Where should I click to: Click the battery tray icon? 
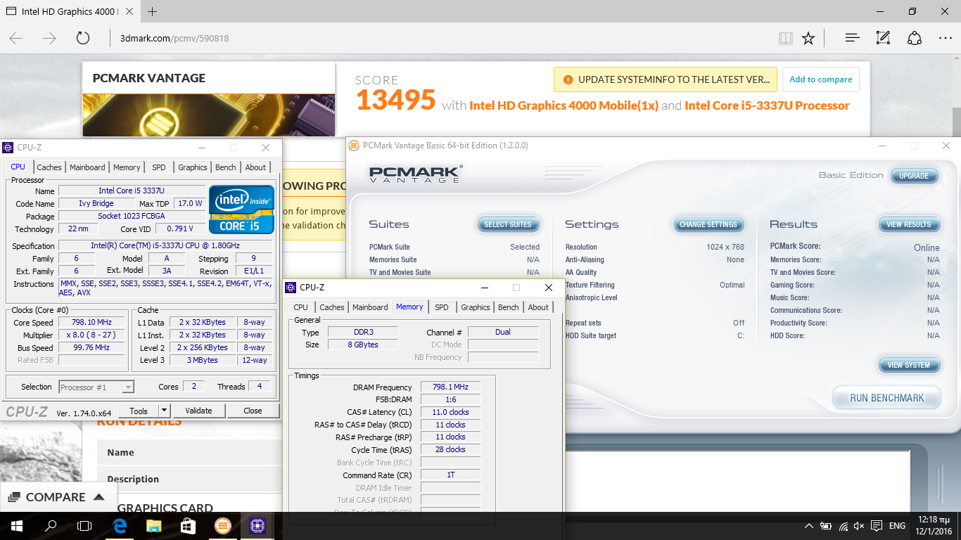pyautogui.click(x=826, y=526)
